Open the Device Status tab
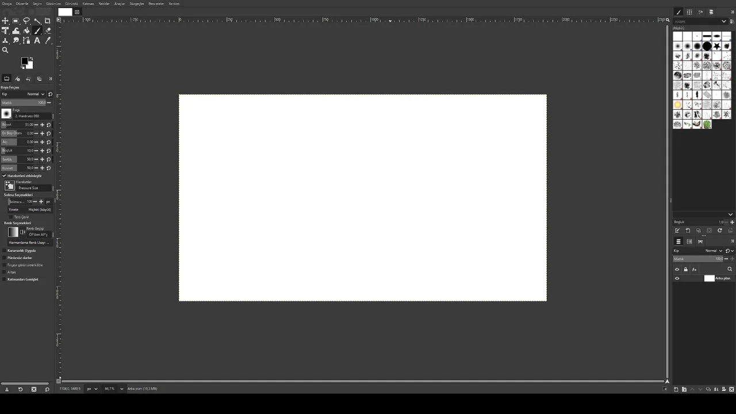 pyautogui.click(x=17, y=79)
